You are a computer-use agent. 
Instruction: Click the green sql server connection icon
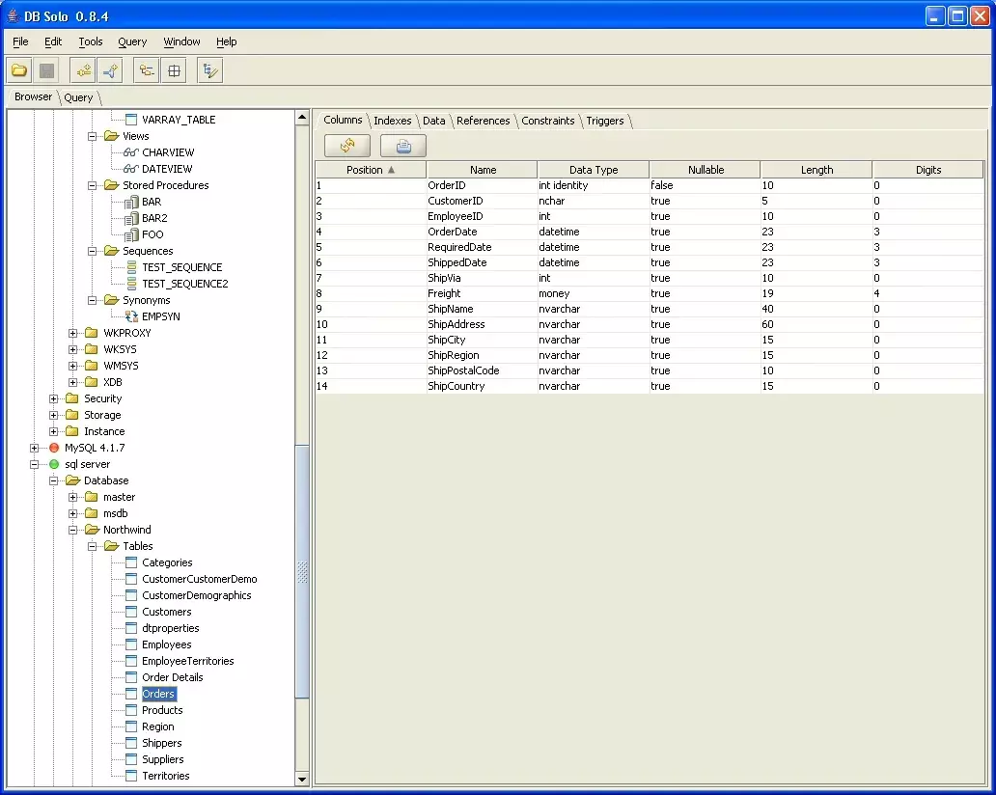click(54, 464)
